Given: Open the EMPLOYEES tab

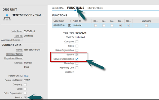Looking at the screenshot, I should point(95,8).
